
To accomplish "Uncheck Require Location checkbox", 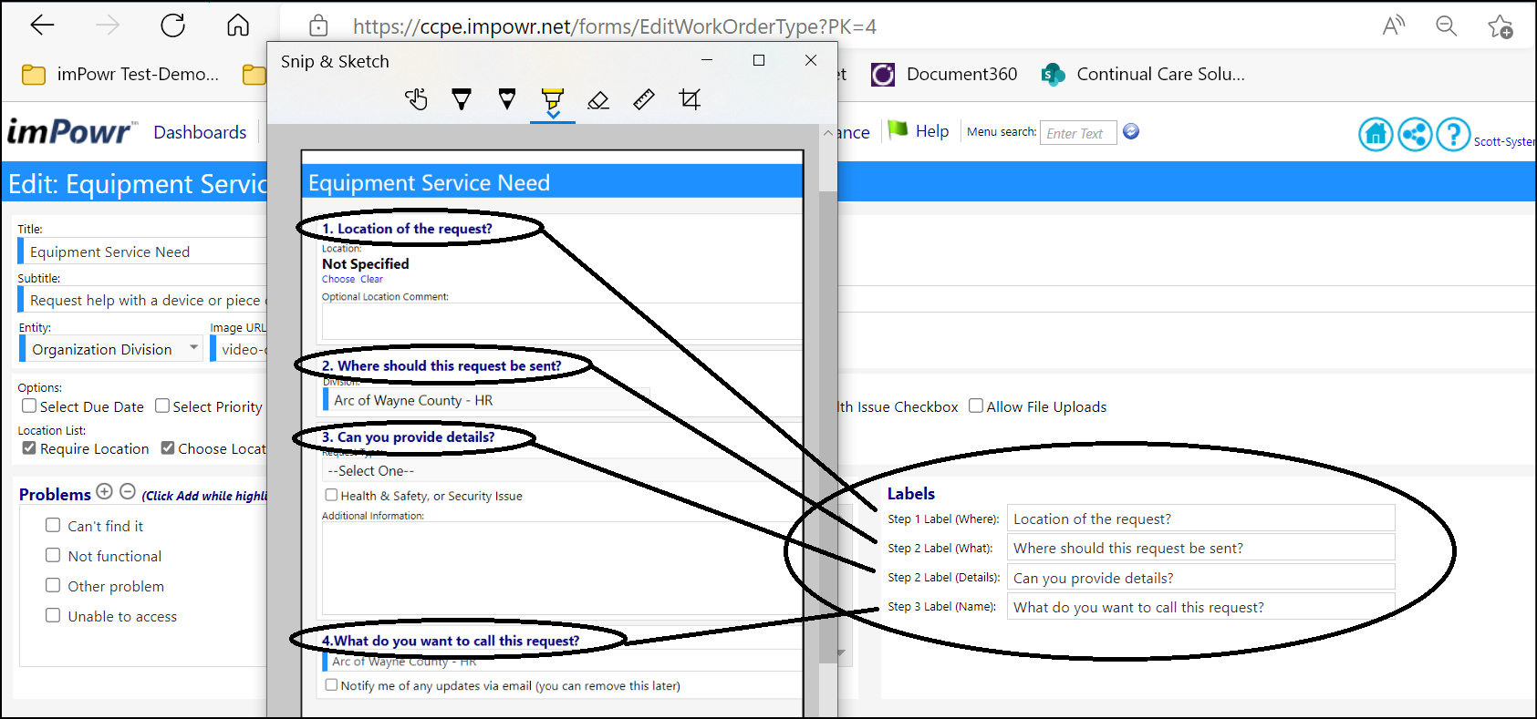I will (x=29, y=447).
